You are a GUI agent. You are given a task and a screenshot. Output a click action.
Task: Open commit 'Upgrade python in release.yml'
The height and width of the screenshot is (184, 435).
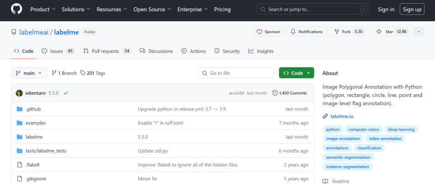click(182, 109)
